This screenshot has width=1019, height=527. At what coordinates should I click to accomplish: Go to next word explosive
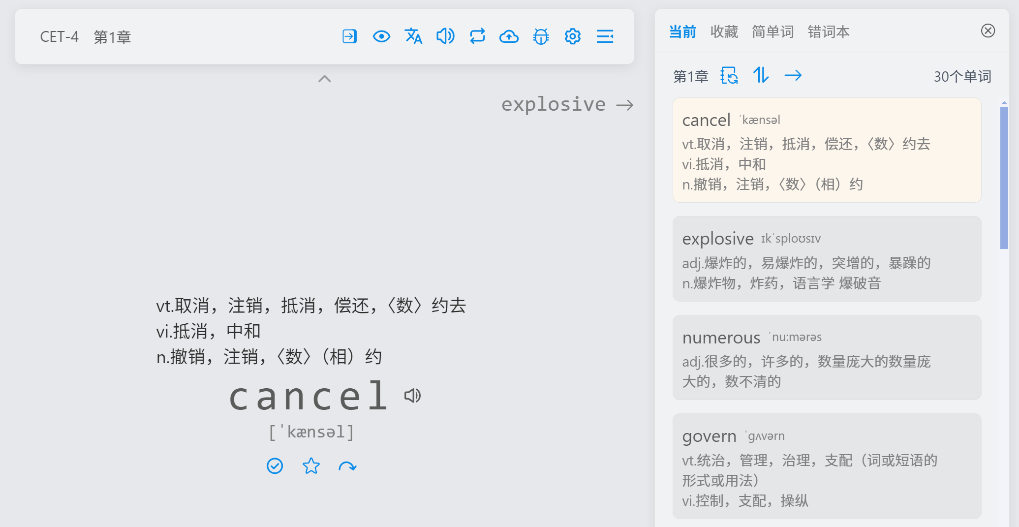(567, 105)
